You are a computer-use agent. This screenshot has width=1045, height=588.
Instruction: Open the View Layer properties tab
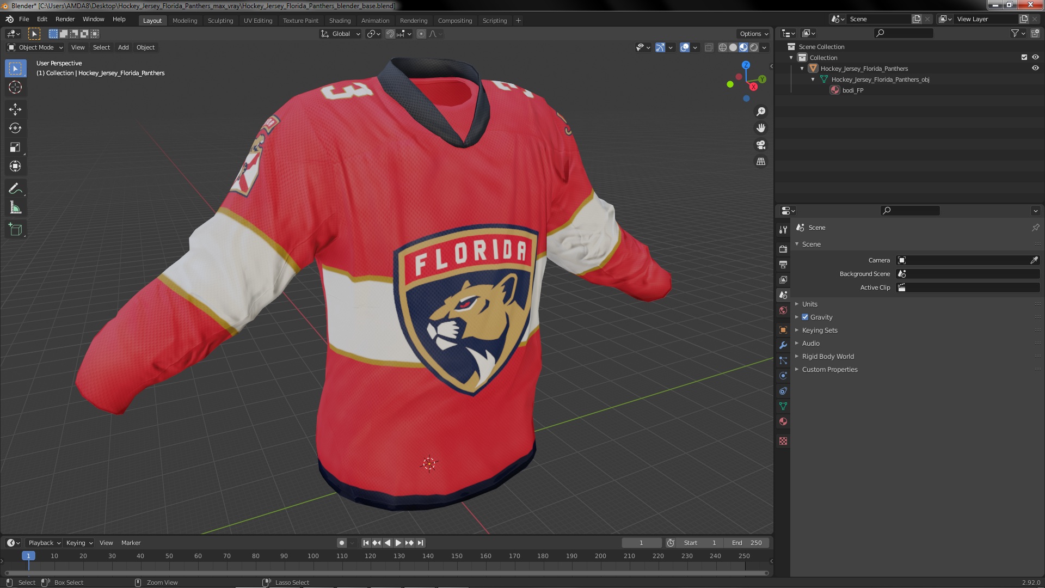783,279
